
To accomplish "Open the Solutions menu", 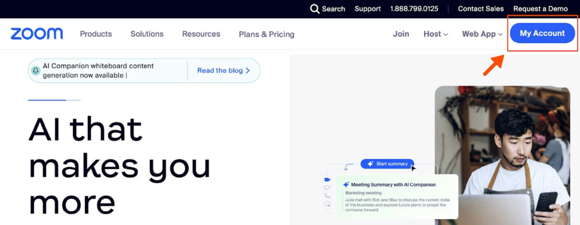I will point(147,34).
